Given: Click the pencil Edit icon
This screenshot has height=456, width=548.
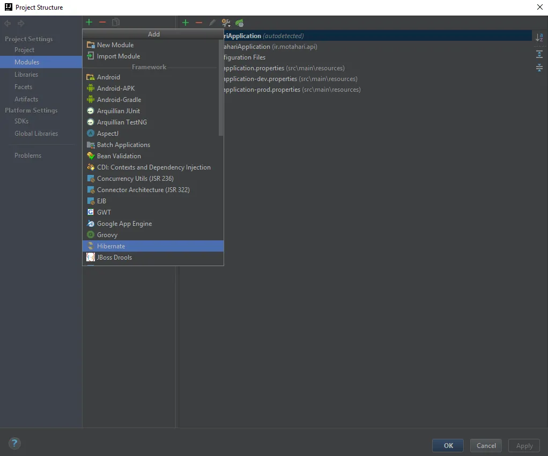Looking at the screenshot, I should (x=212, y=23).
